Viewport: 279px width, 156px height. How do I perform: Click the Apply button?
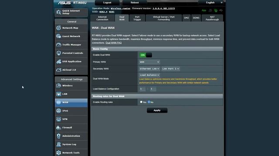point(157,110)
